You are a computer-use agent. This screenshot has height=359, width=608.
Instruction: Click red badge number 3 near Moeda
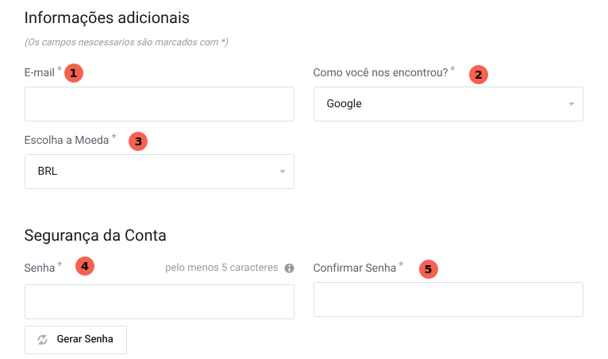pyautogui.click(x=138, y=141)
